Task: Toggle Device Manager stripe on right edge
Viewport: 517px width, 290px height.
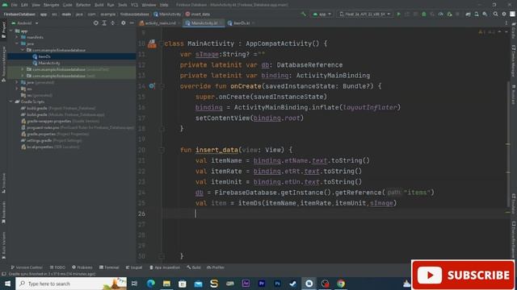Action: click(514, 61)
